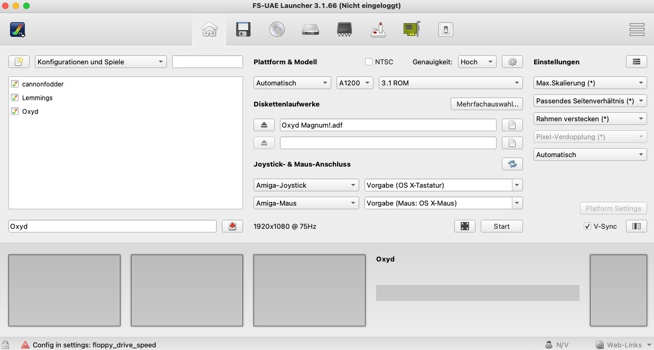Refresh joystick and mouse devices

[x=512, y=164]
